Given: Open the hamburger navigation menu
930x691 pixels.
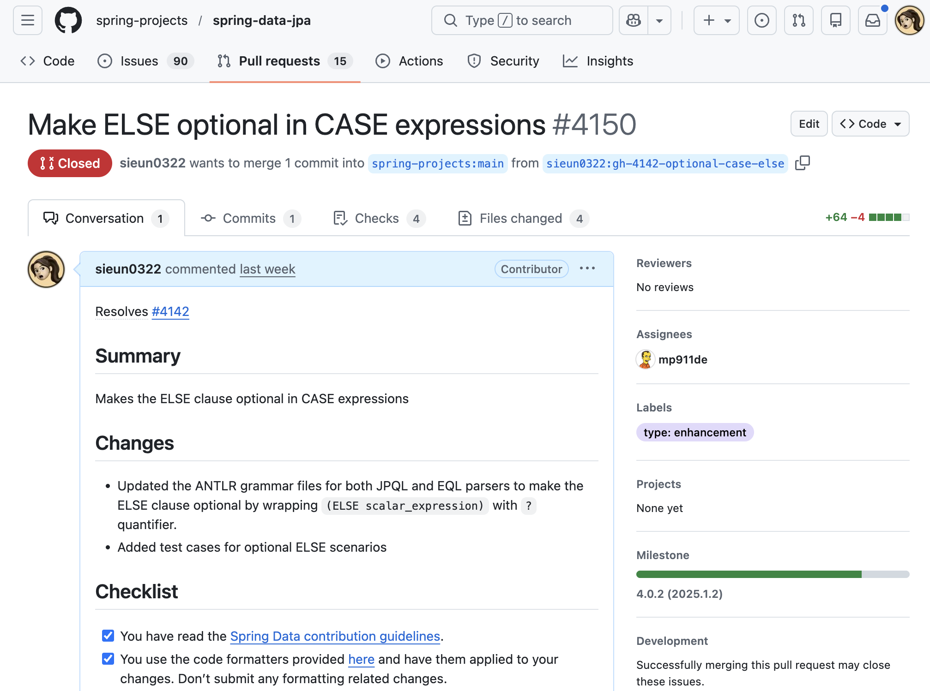Looking at the screenshot, I should point(28,20).
